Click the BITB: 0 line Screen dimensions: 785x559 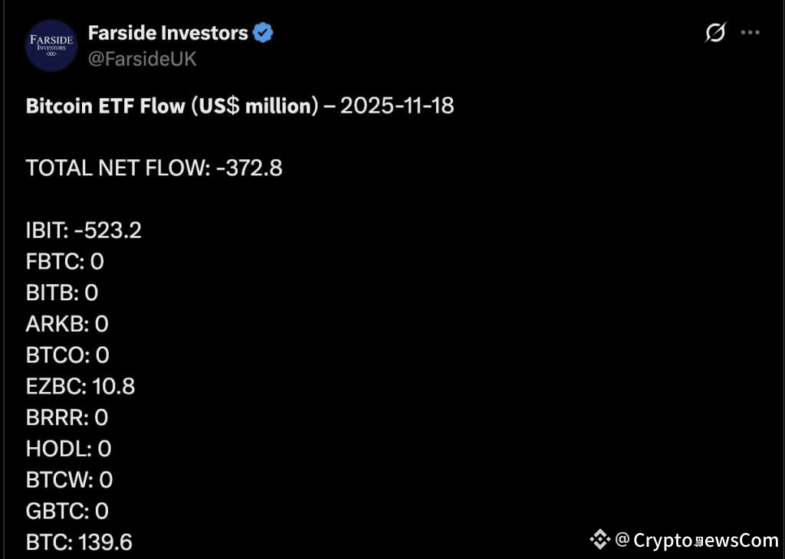61,293
